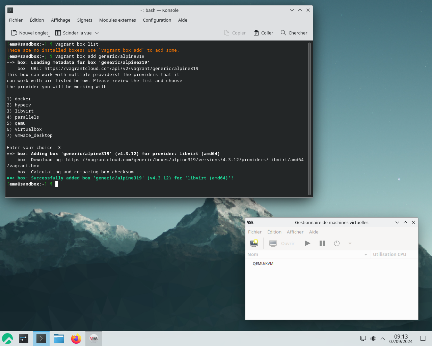
Task: Open Aide menu in virtual machine manager
Action: point(314,232)
